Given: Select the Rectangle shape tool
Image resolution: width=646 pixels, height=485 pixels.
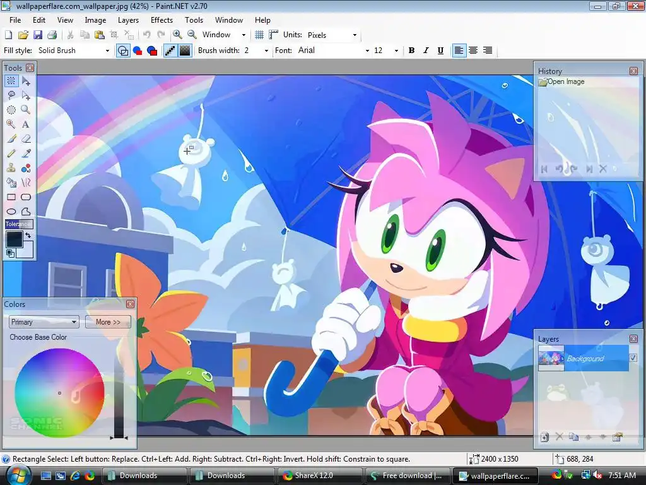Looking at the screenshot, I should click(11, 197).
